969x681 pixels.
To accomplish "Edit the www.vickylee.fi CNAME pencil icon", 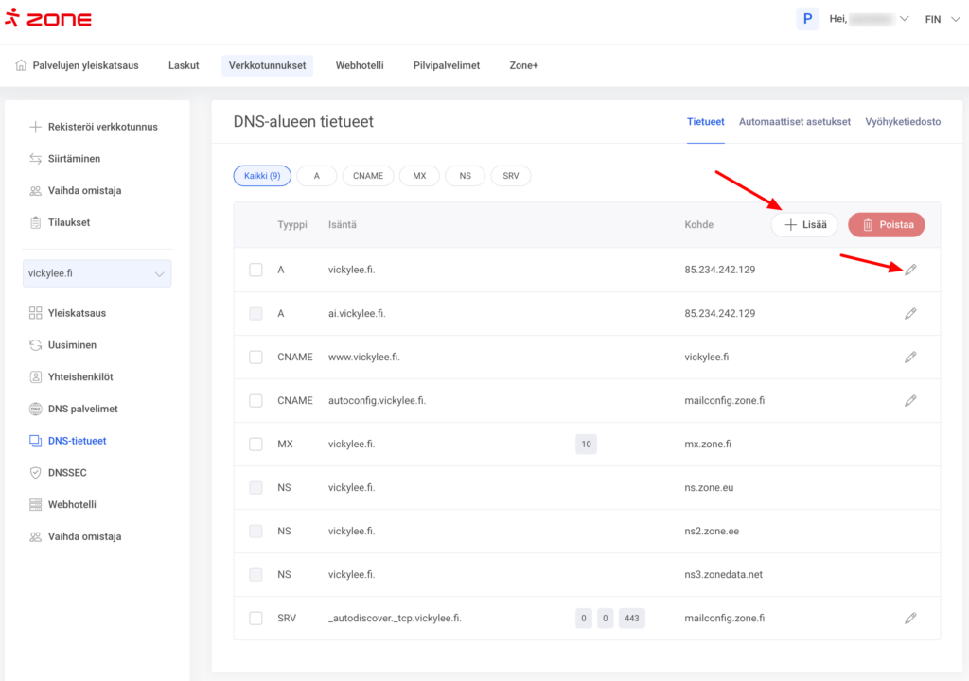I will tap(910, 358).
